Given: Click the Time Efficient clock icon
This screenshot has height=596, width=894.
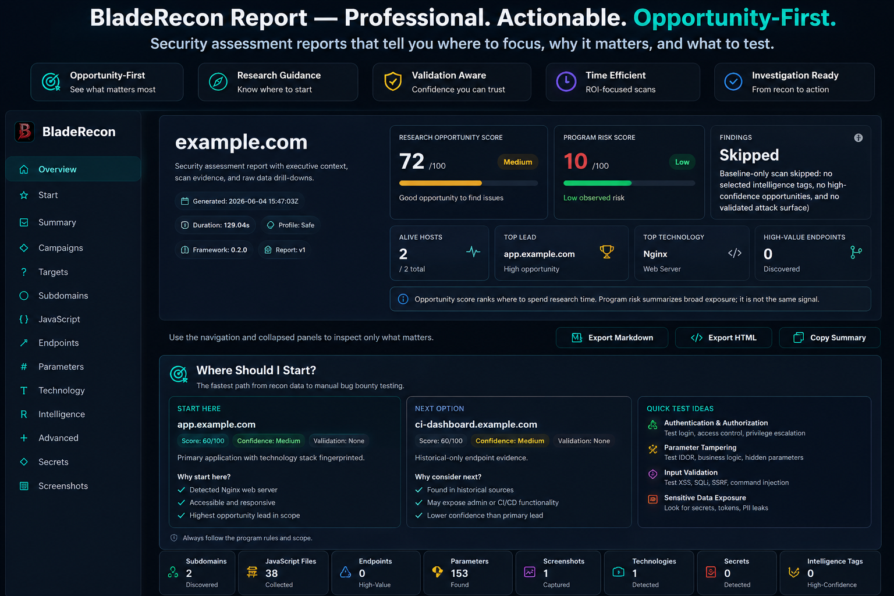Looking at the screenshot, I should pos(566,81).
